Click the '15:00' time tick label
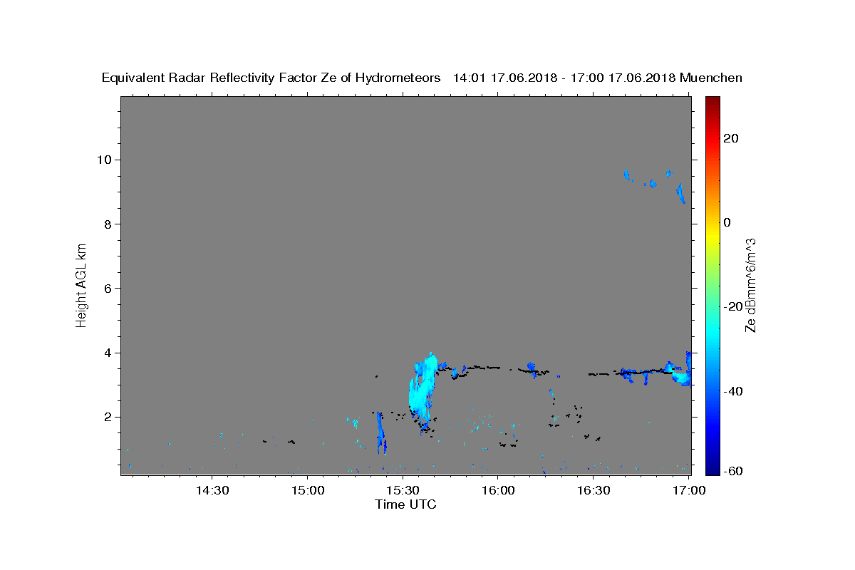The width and height of the screenshot is (855, 570). (x=308, y=490)
